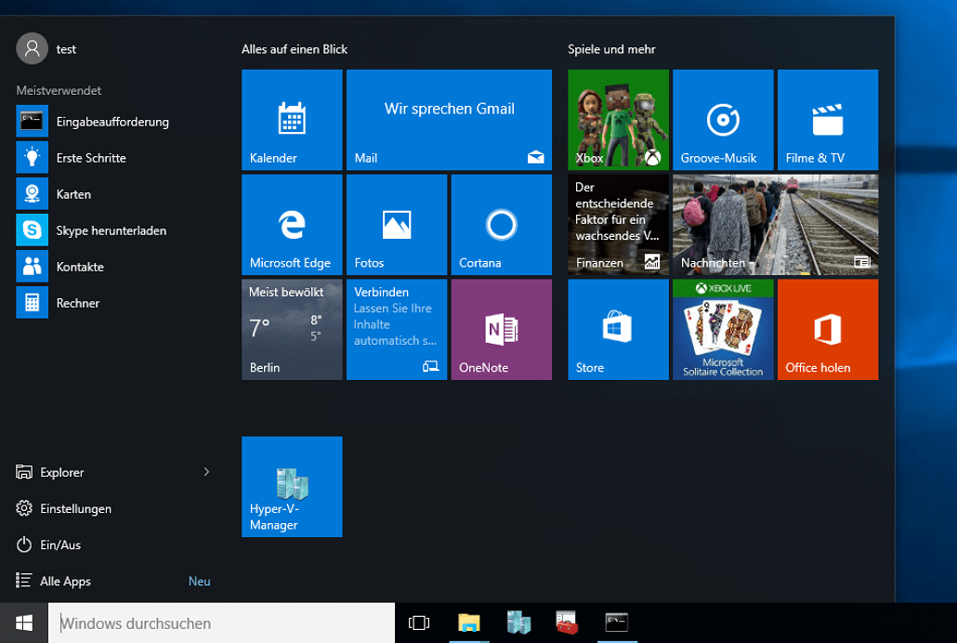This screenshot has width=957, height=643.
Task: Open the Store tile
Action: tap(618, 330)
